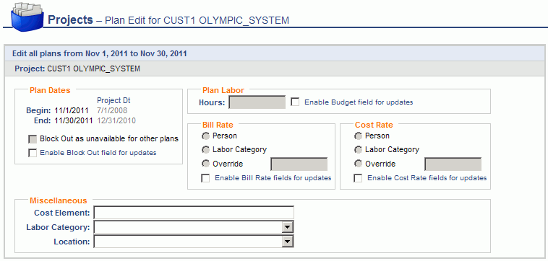Screen dimensions: 548x261
Task: Focus the Plan Labor Hours field
Action: (x=257, y=102)
